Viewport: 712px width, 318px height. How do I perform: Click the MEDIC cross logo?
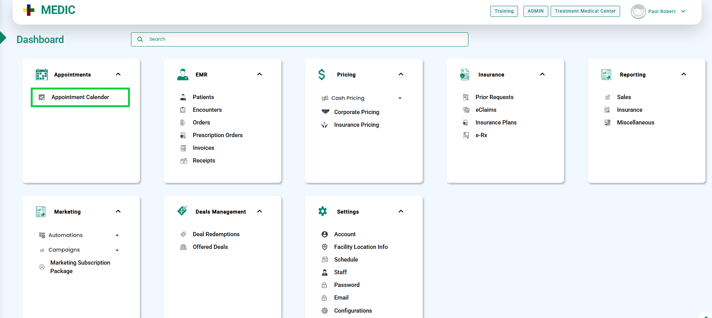tap(29, 10)
